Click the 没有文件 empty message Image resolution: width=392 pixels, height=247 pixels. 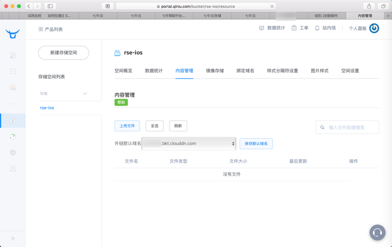click(x=232, y=174)
